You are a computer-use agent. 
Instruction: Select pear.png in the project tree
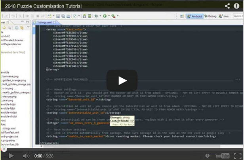[x=8, y=100]
